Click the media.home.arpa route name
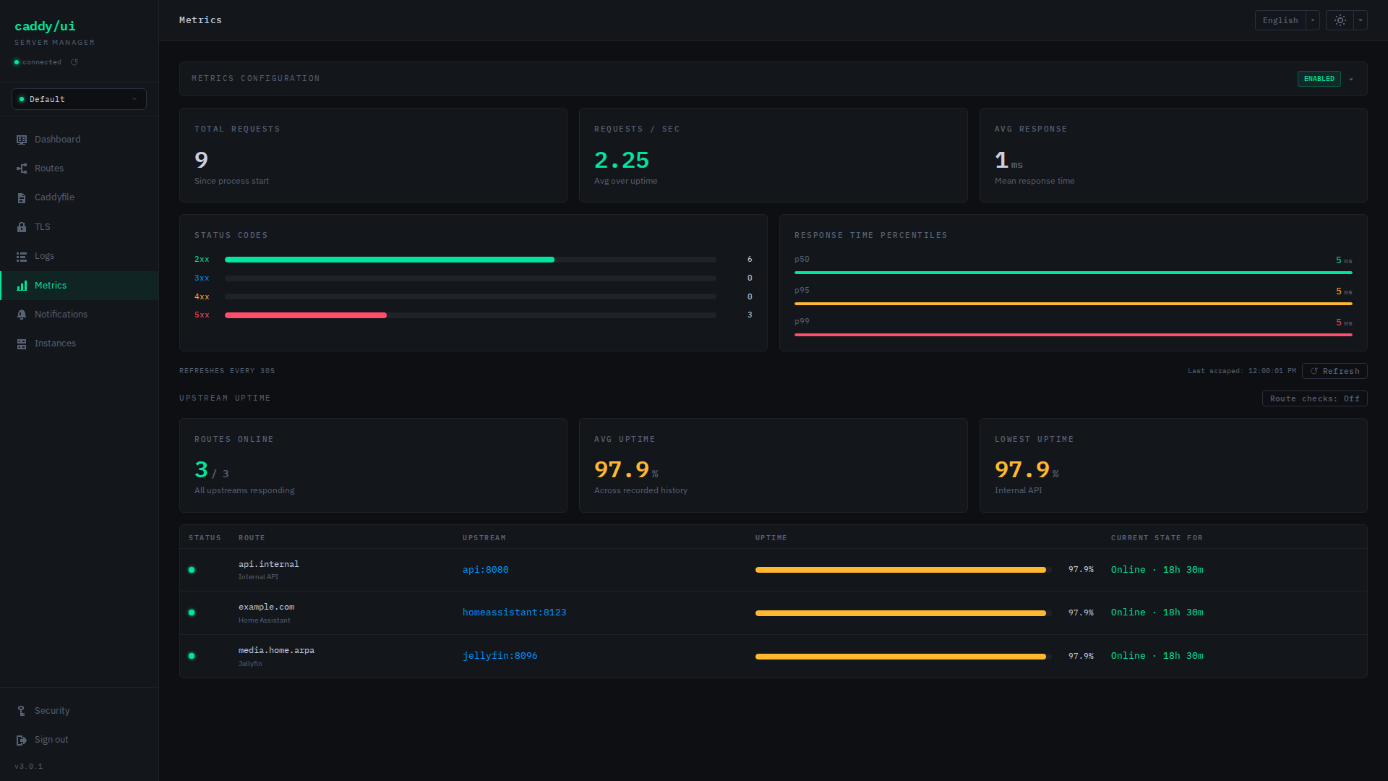The height and width of the screenshot is (781, 1388). 276,650
